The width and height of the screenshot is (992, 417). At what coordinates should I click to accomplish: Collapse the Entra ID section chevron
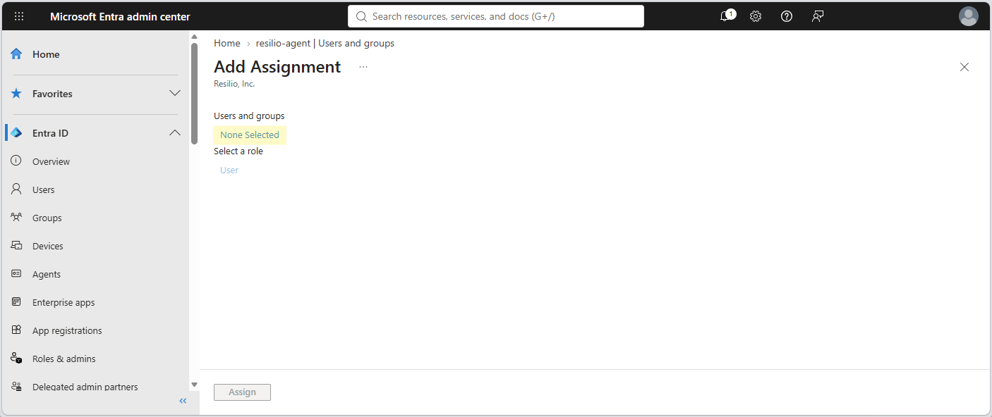tap(175, 133)
